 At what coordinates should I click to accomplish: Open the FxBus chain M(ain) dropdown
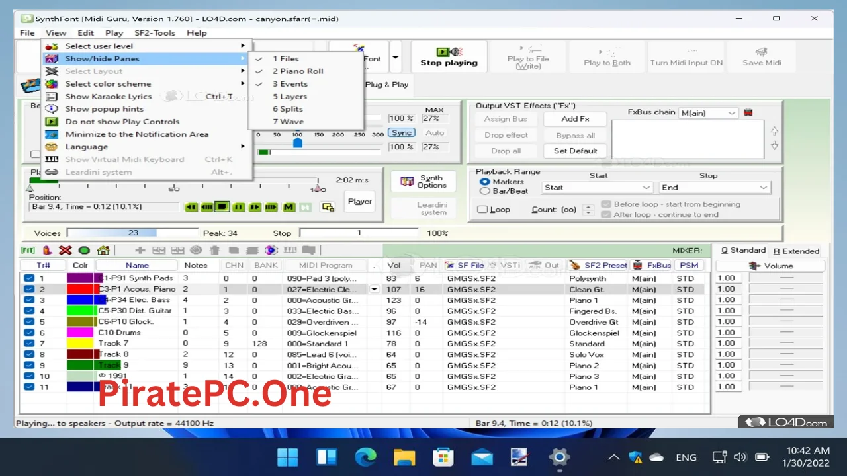[x=708, y=113]
